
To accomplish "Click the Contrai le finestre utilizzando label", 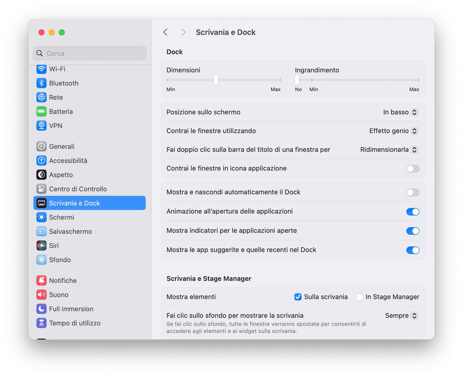I will 211,131.
